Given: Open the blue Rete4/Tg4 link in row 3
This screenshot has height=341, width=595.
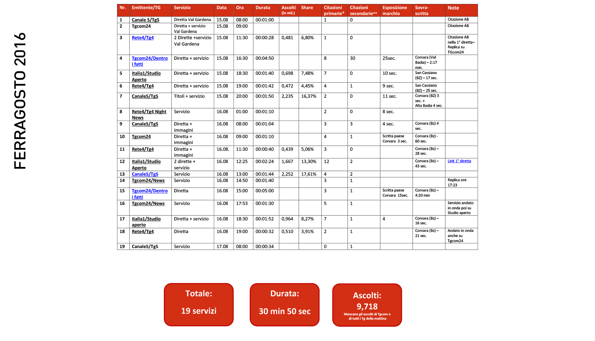Looking at the screenshot, I should click(143, 38).
